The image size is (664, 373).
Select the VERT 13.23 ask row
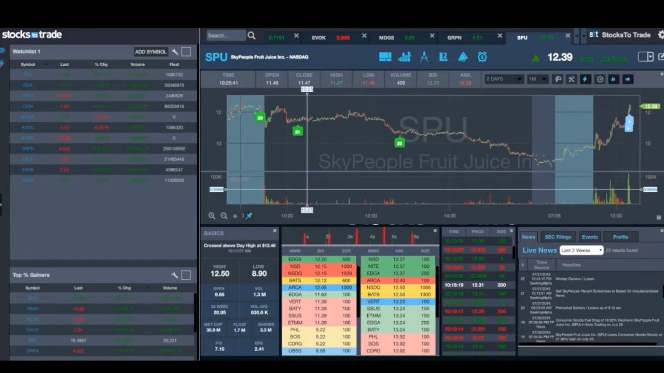[x=398, y=302]
